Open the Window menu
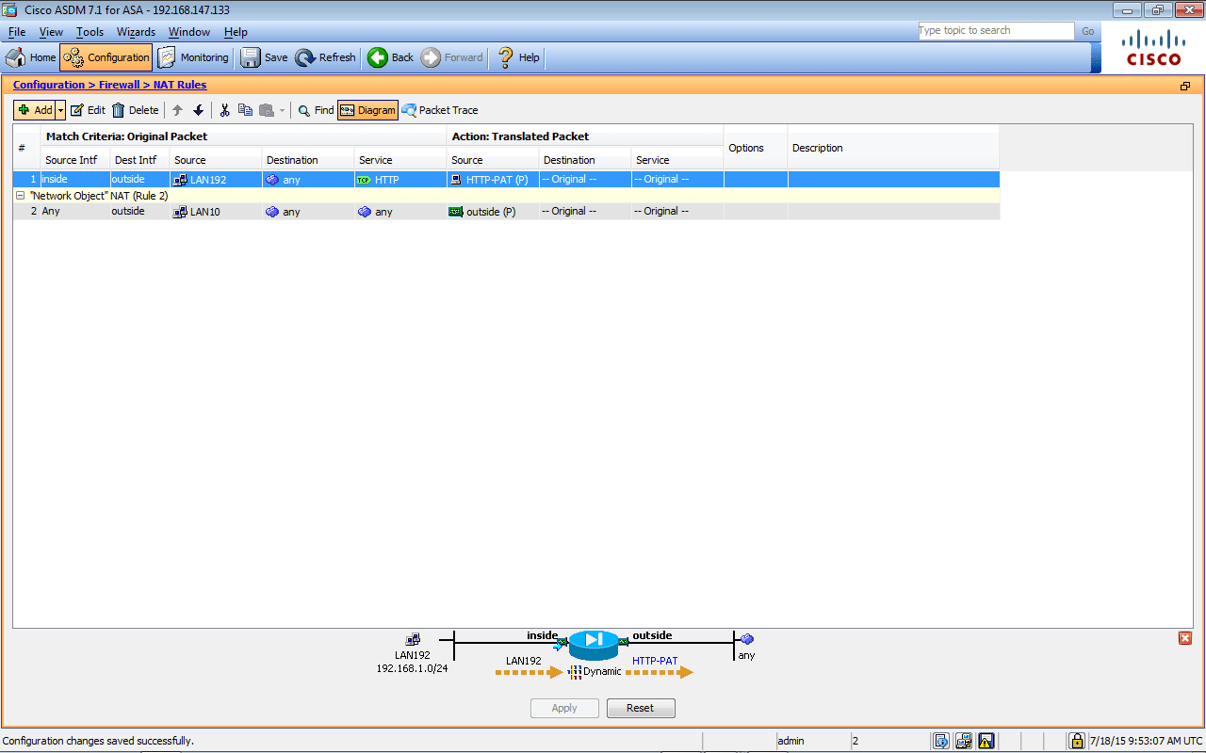Image resolution: width=1206 pixels, height=753 pixels. point(189,32)
